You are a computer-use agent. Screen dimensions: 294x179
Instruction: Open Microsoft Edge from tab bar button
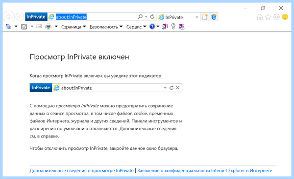click(x=214, y=17)
